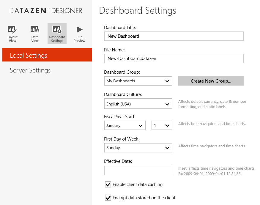260x205 pixels.
Task: Expand the Dashboard Group dropdown
Action: coord(138,81)
